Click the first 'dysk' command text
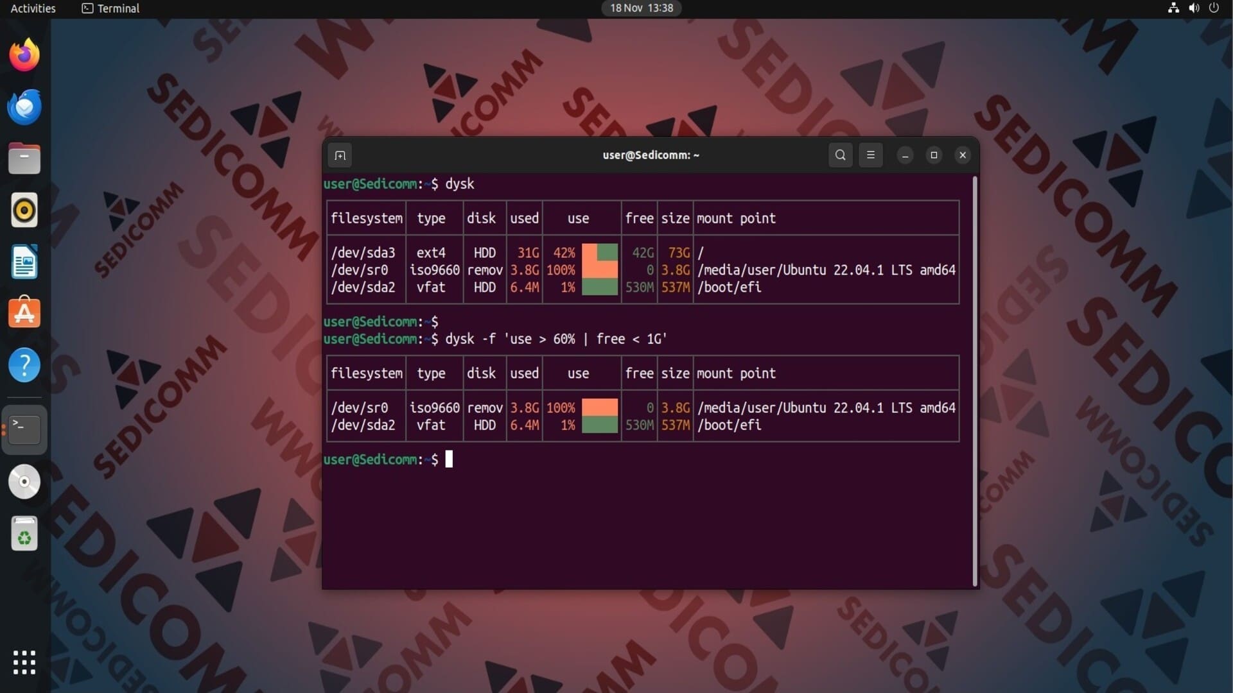Image resolution: width=1233 pixels, height=693 pixels. 460,184
